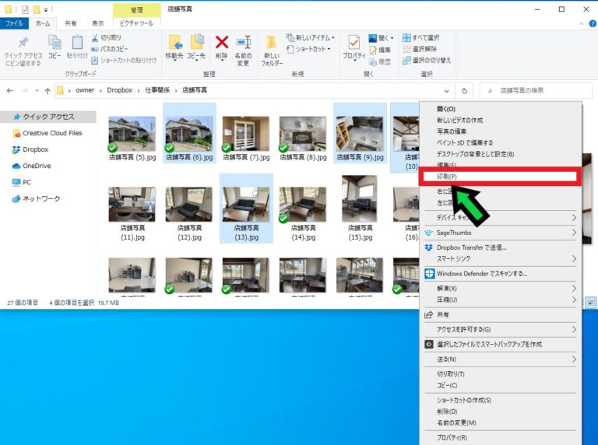Open the recent locations dropdown arrow
Viewport: 598px width, 445px height.
[x=37, y=91]
